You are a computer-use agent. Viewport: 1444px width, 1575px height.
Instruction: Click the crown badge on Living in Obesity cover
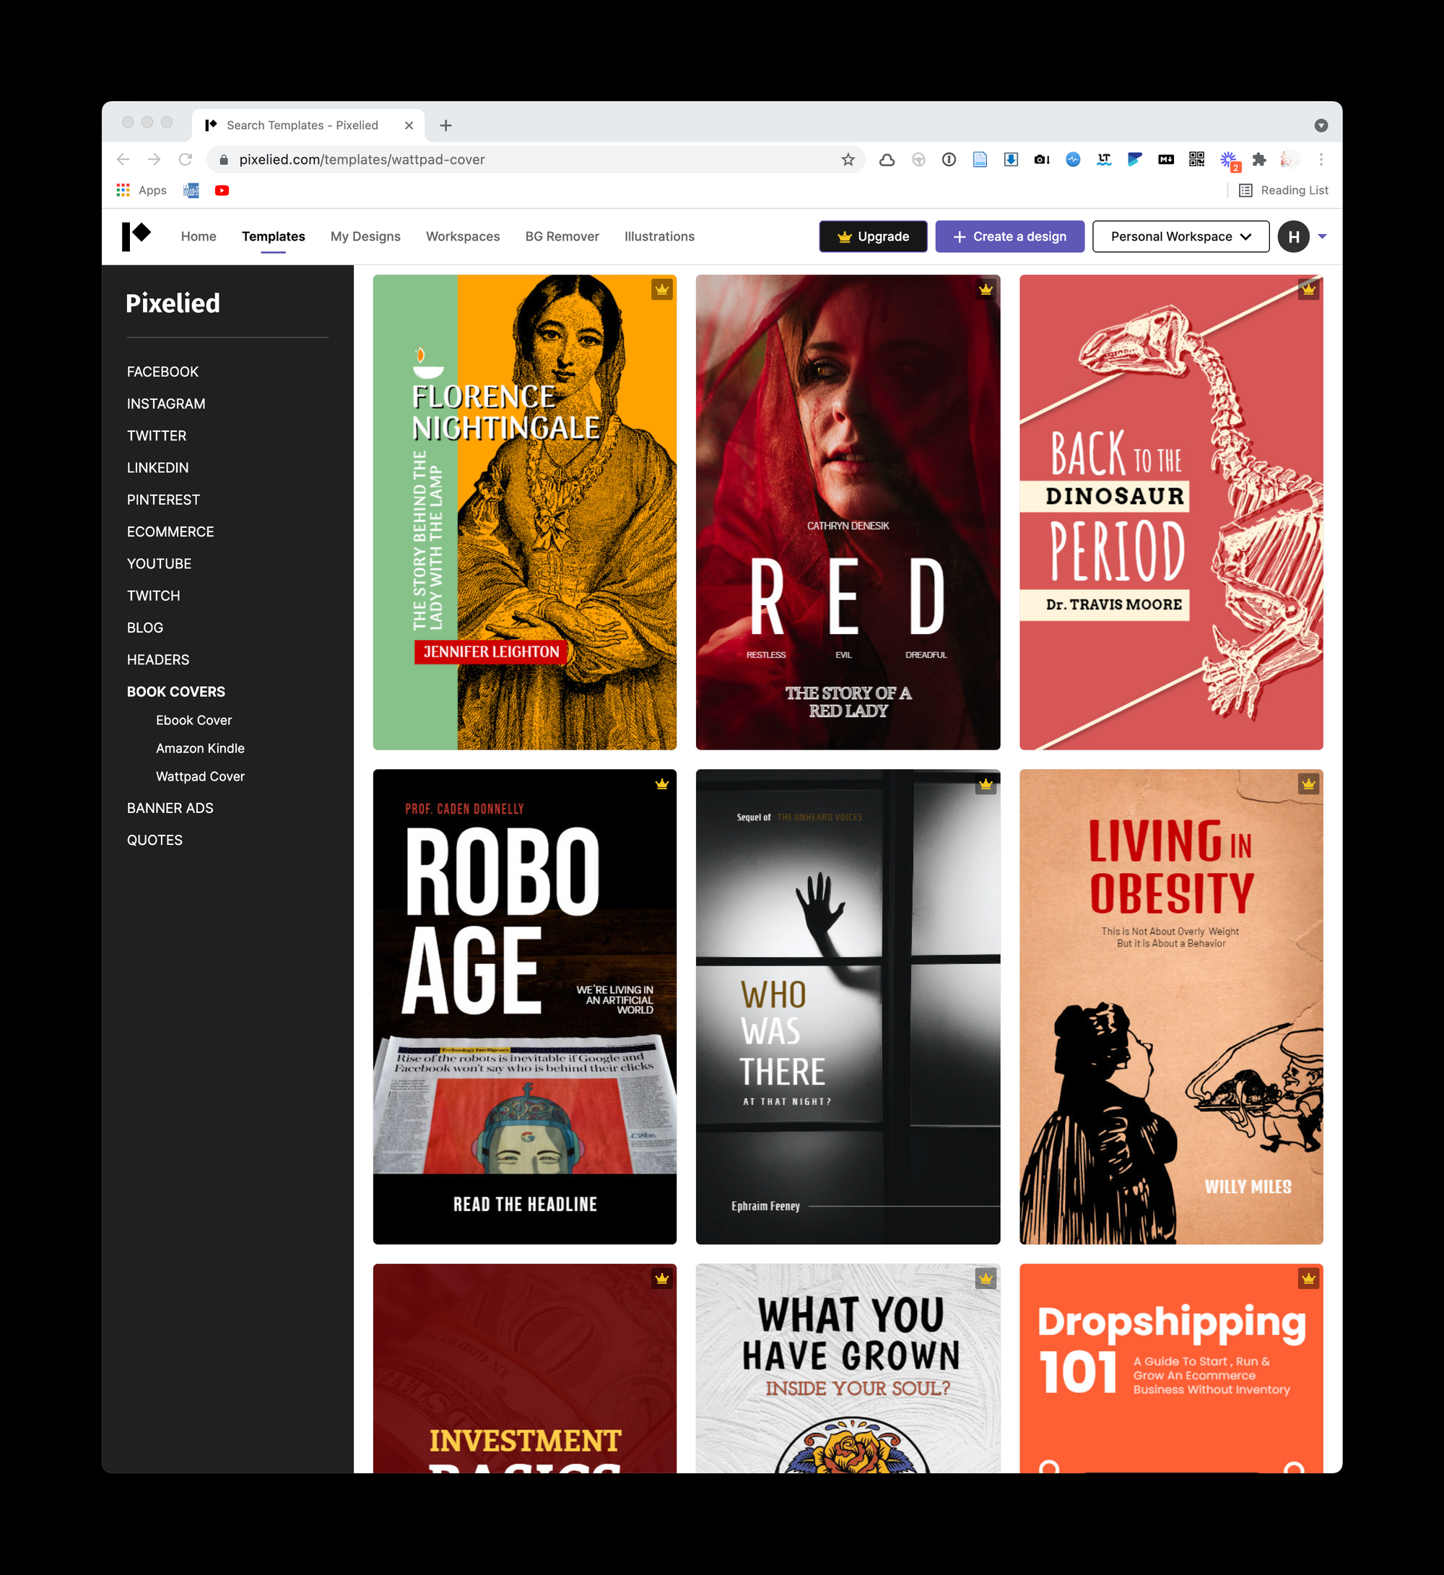click(x=1309, y=784)
